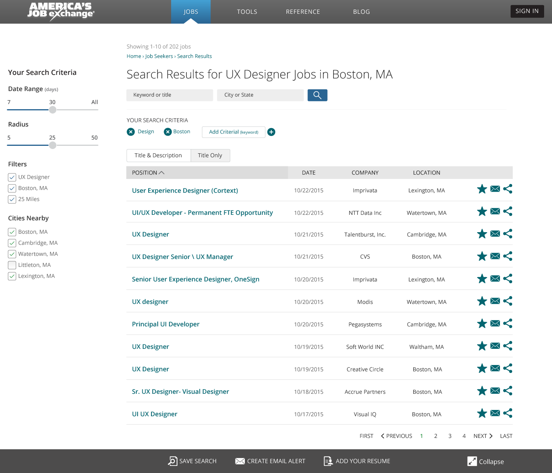Remove the Boston search criterion

[x=168, y=132]
